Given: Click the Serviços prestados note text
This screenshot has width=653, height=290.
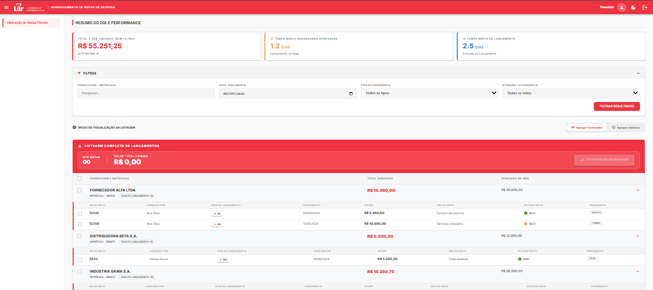Looking at the screenshot, I should 450,224.
